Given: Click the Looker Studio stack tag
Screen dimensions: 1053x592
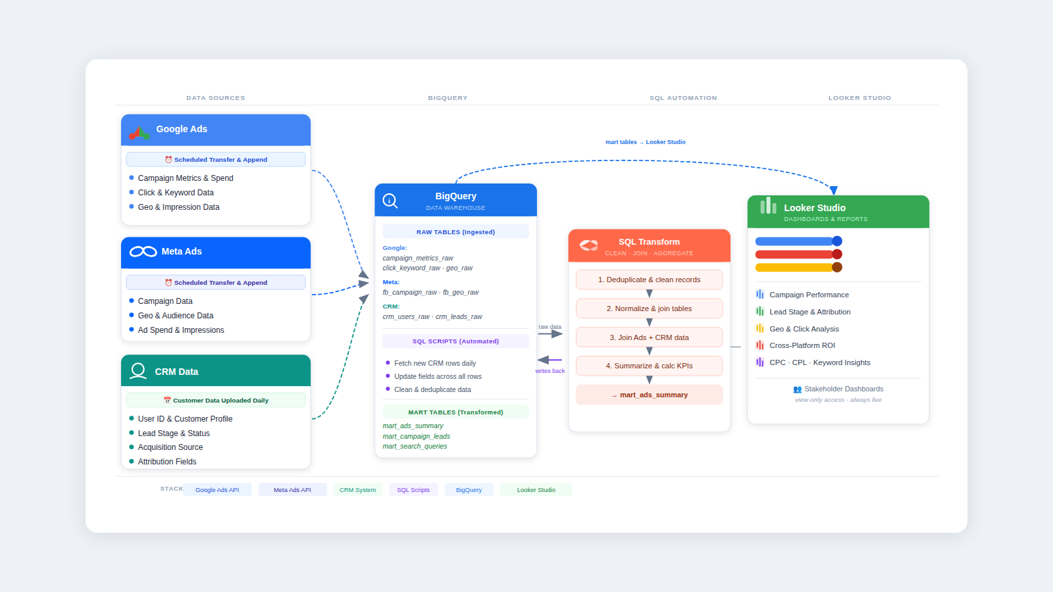Looking at the screenshot, I should point(536,490).
